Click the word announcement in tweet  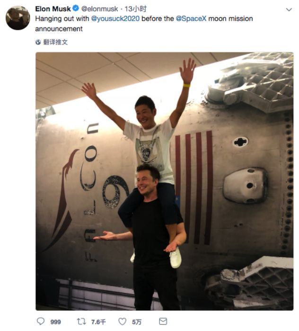point(59,29)
